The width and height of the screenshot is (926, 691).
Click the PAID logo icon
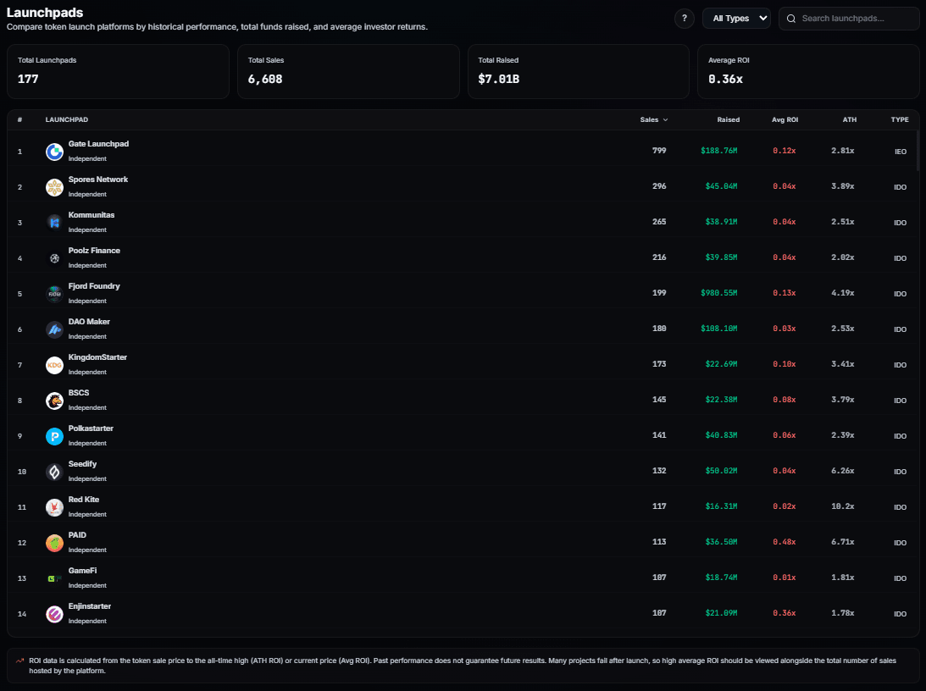point(54,543)
